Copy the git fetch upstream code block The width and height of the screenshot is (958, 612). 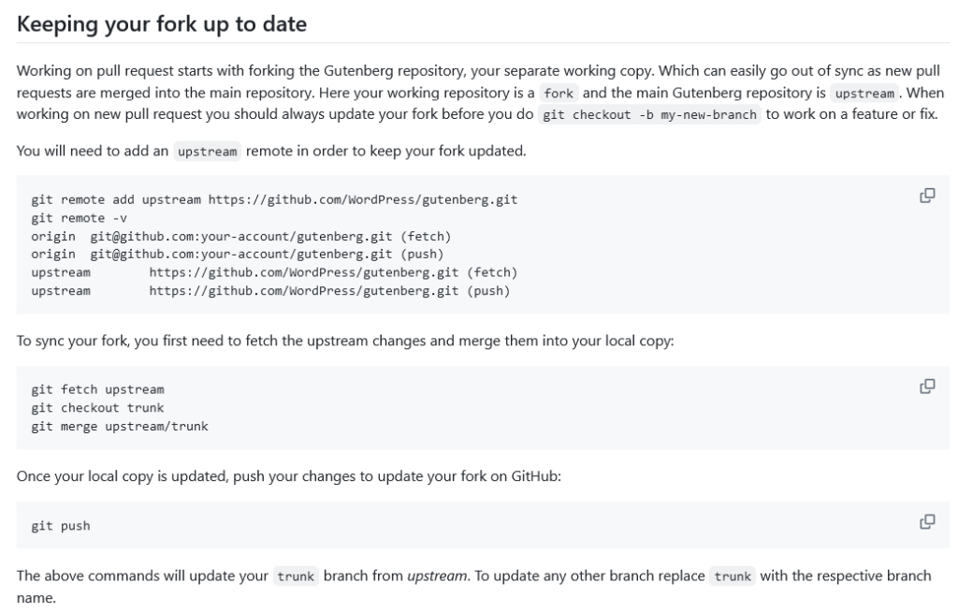927,386
